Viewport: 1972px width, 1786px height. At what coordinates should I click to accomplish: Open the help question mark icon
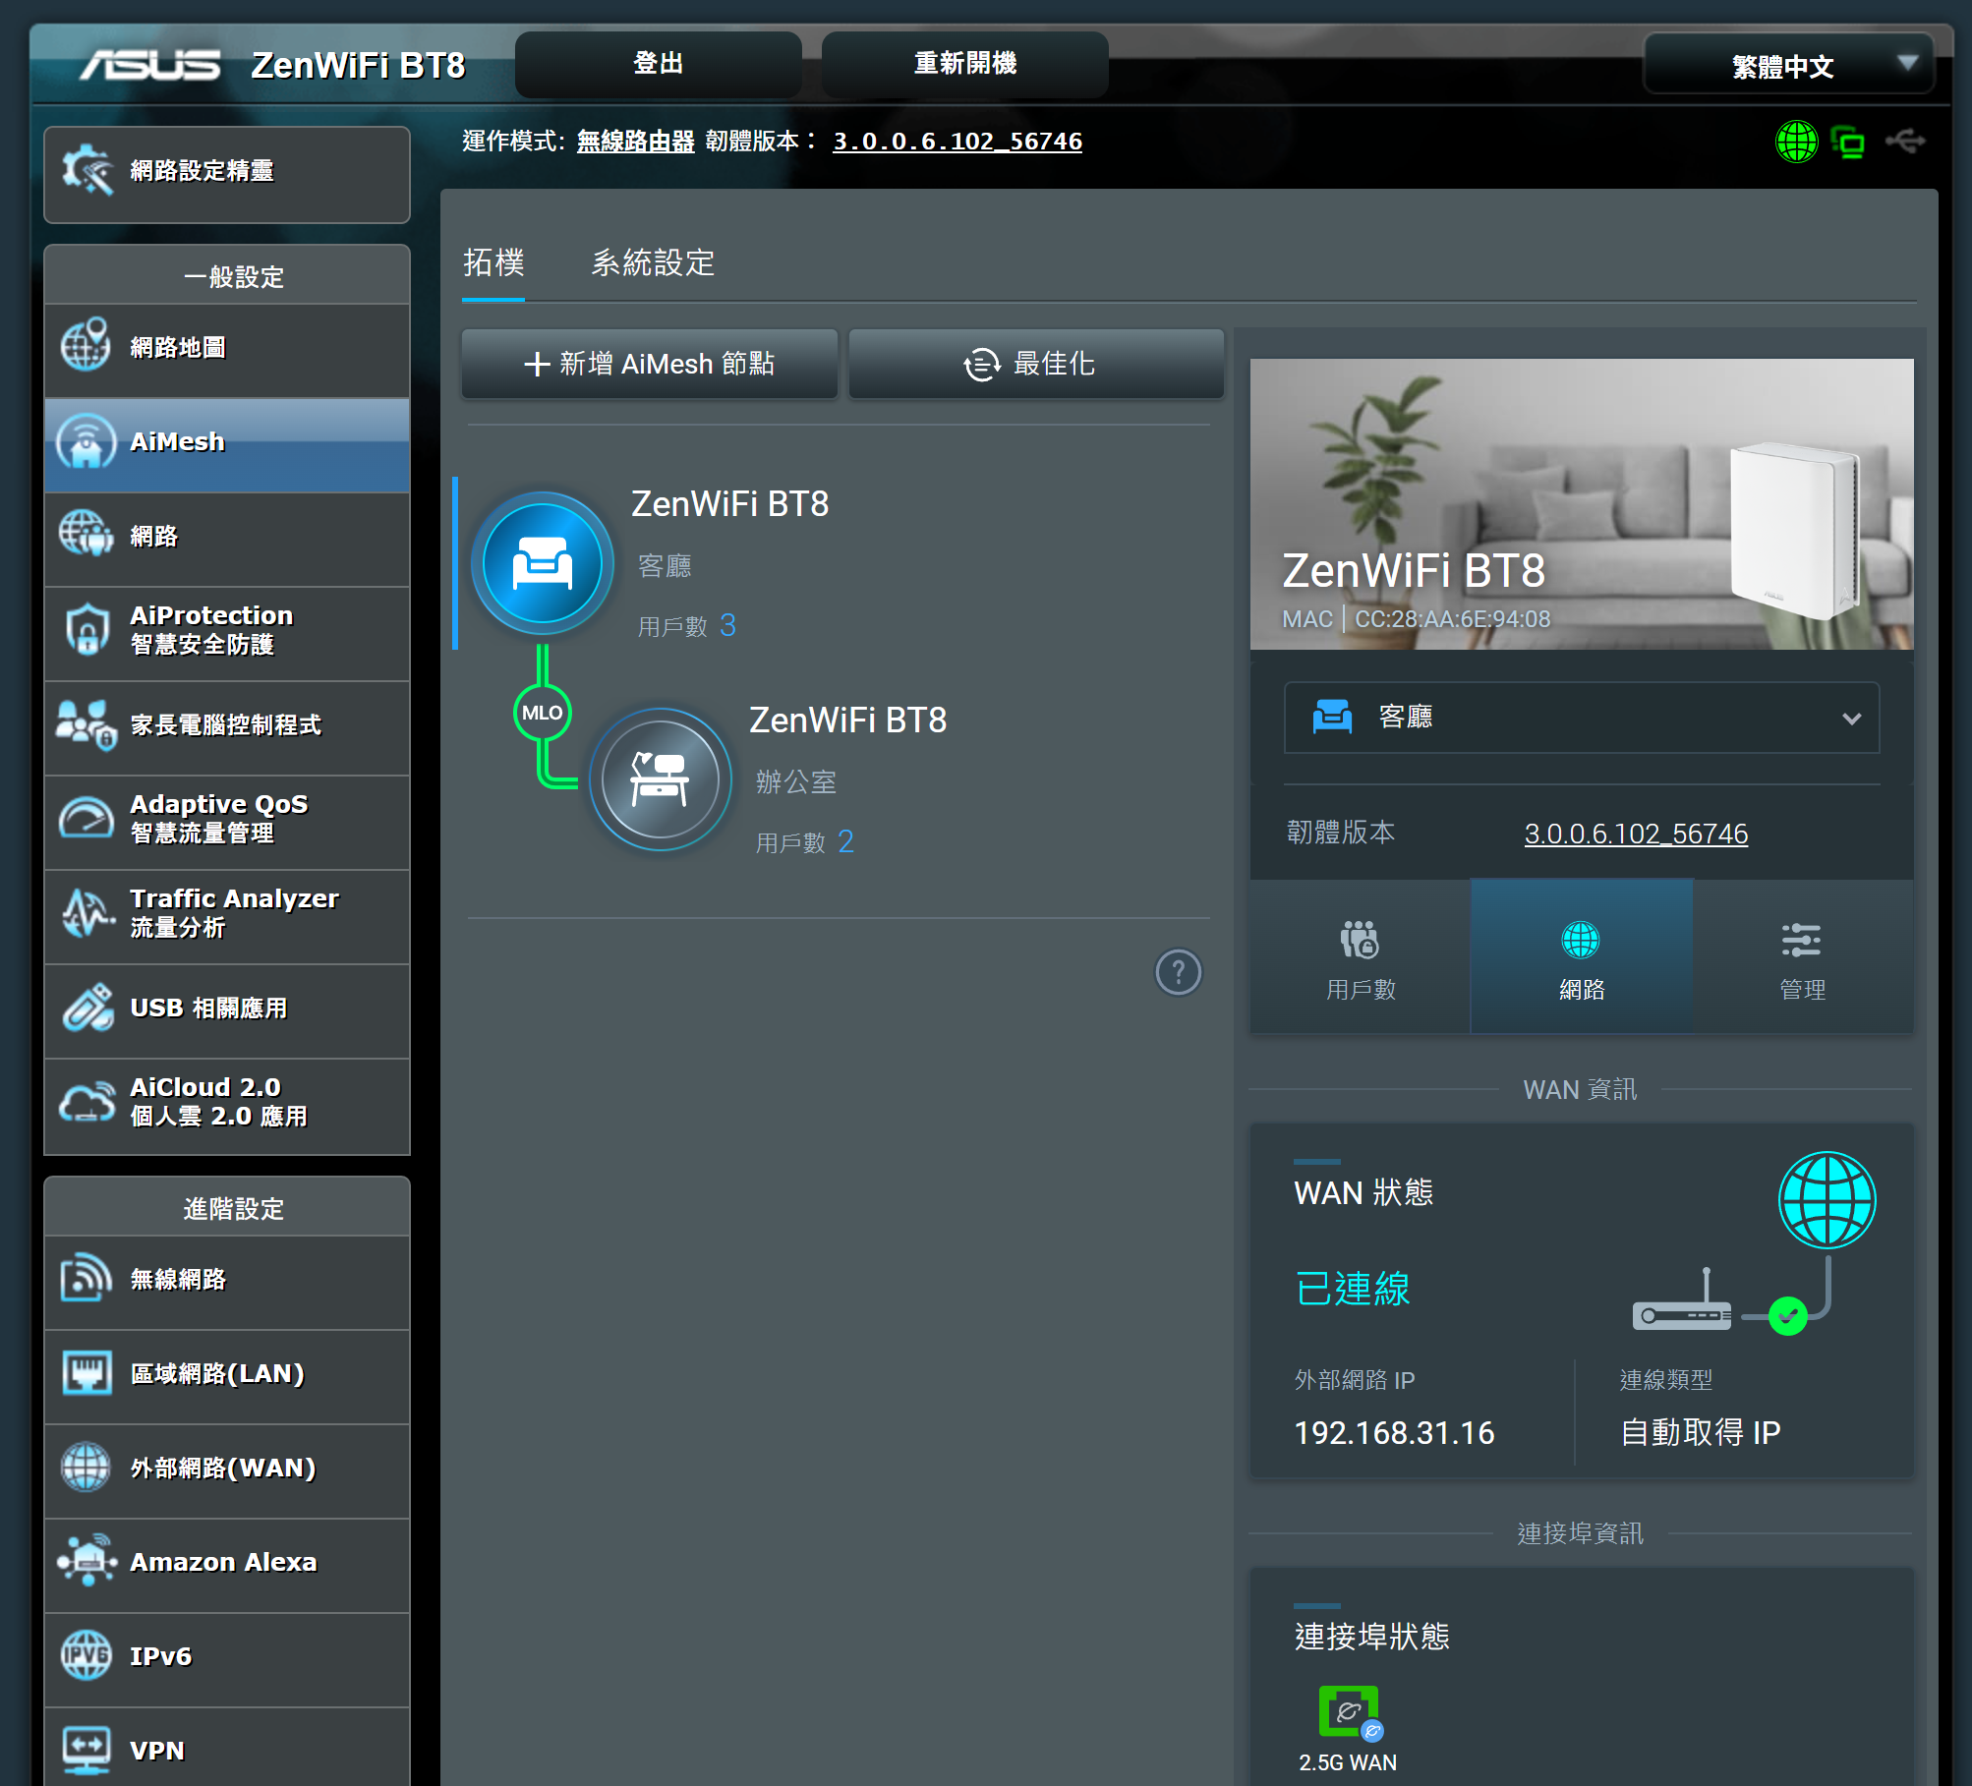(1178, 972)
